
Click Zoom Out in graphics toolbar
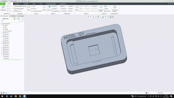coord(91,17)
